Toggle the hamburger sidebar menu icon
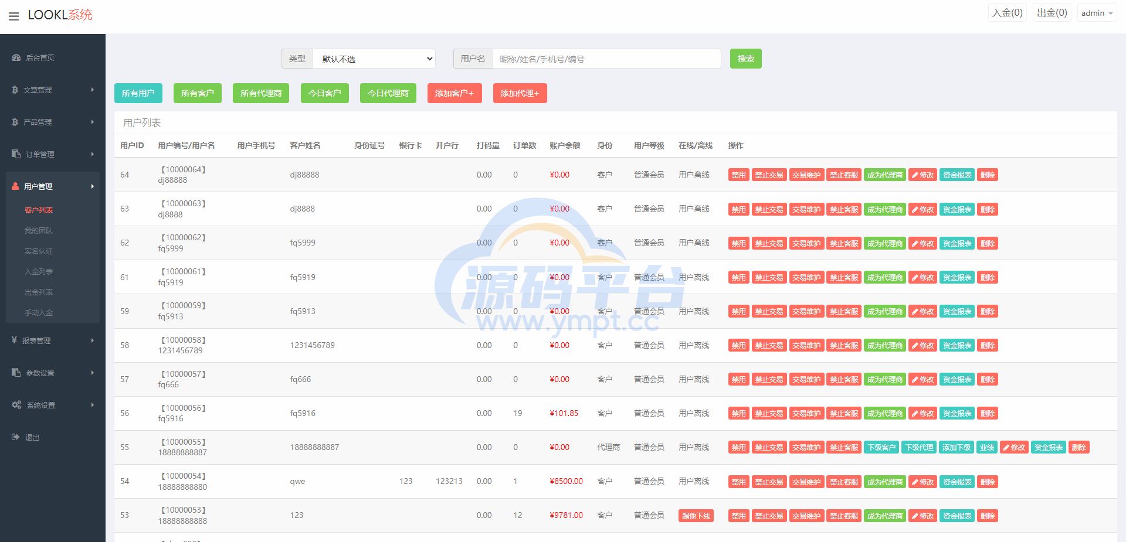The image size is (1126, 542). coord(14,16)
